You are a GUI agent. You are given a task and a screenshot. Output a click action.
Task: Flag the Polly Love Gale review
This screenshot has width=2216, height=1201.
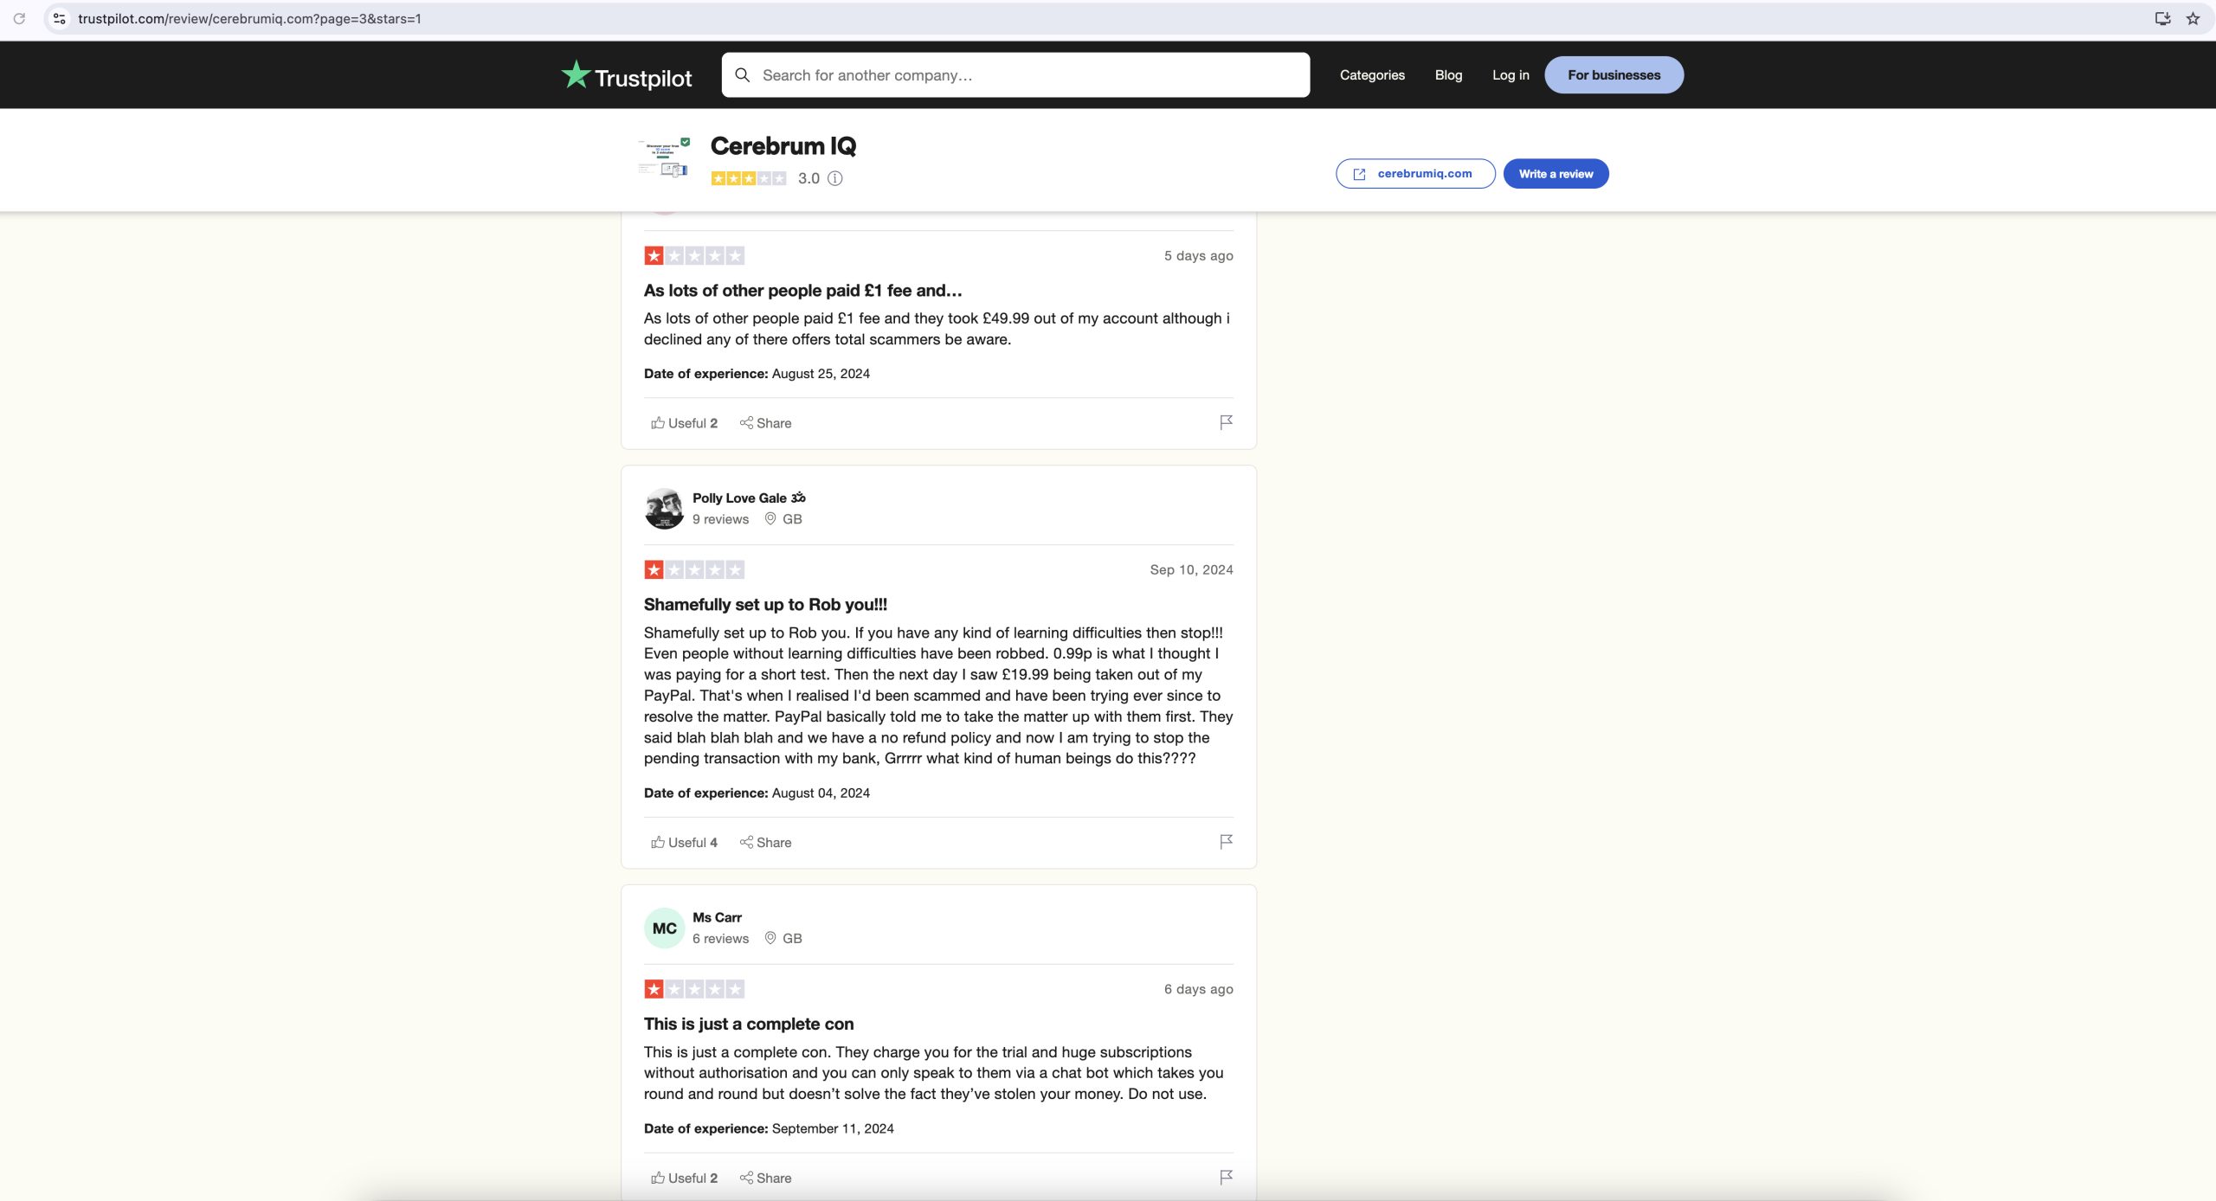(1226, 842)
